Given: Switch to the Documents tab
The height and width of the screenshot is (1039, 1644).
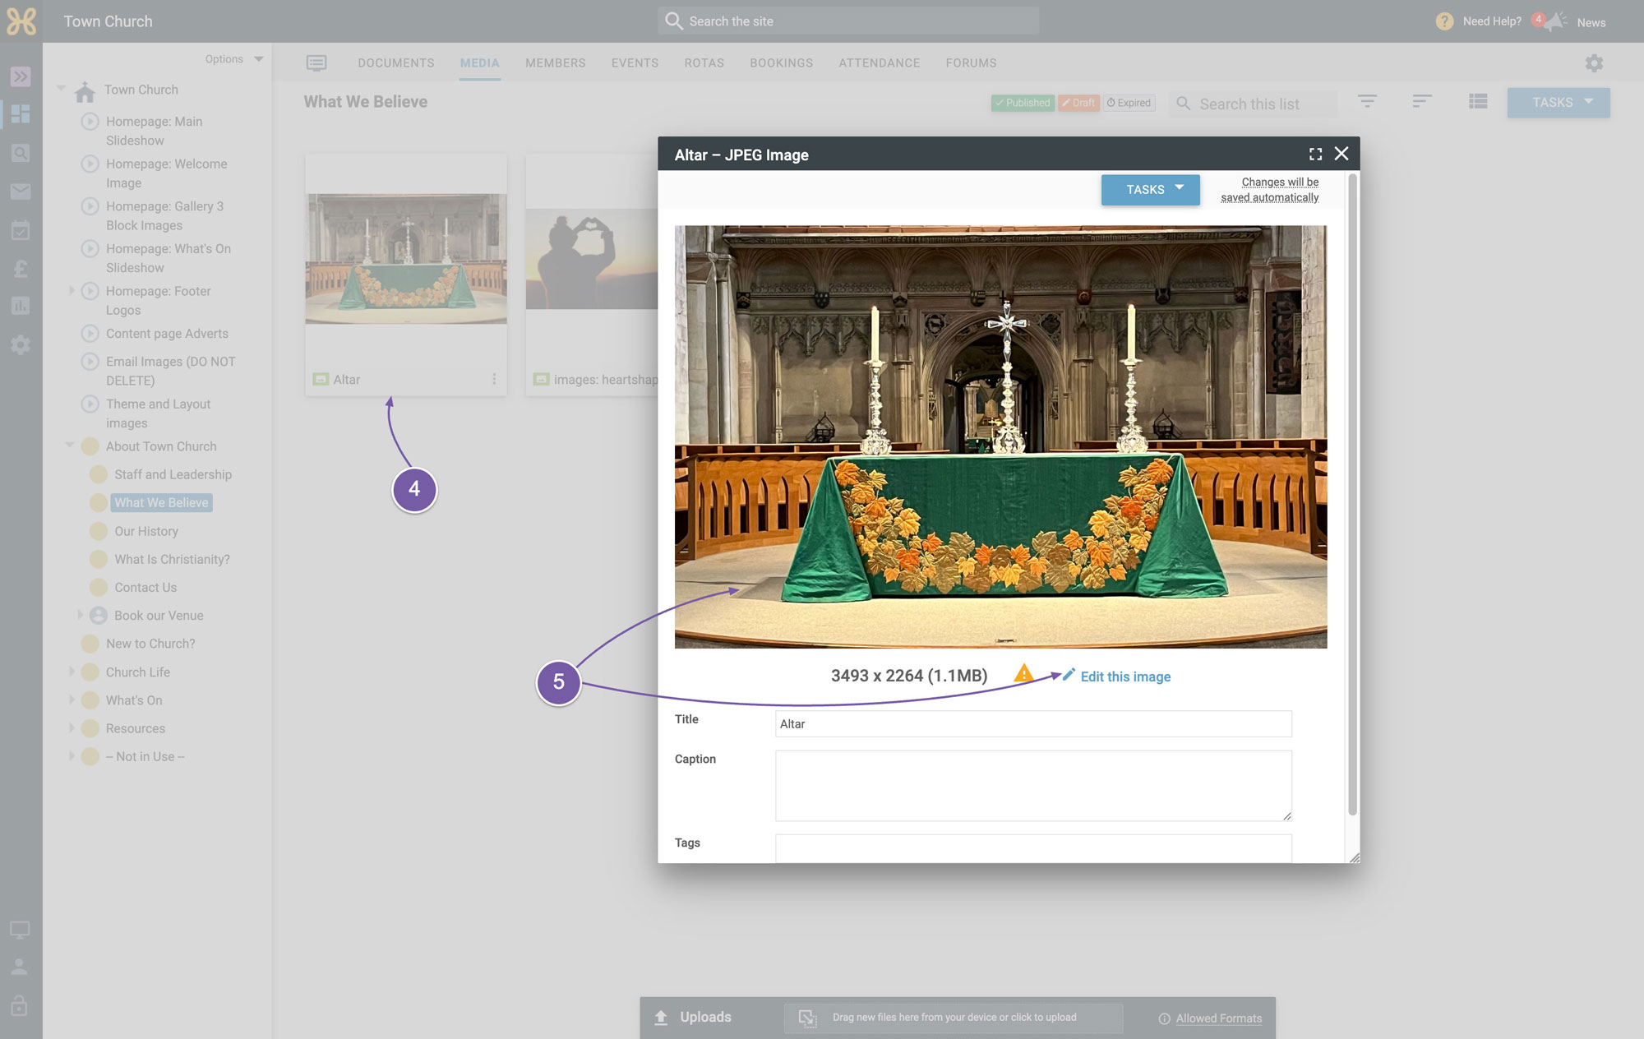Looking at the screenshot, I should (x=396, y=63).
